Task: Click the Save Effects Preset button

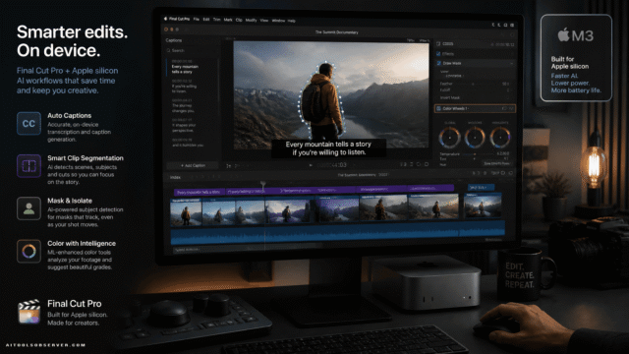Action: point(496,164)
